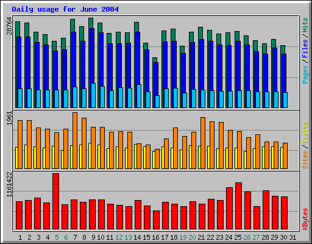Click the cyan "Pages" legend label
Viewport: 312px width, 244px height.
pos(305,74)
